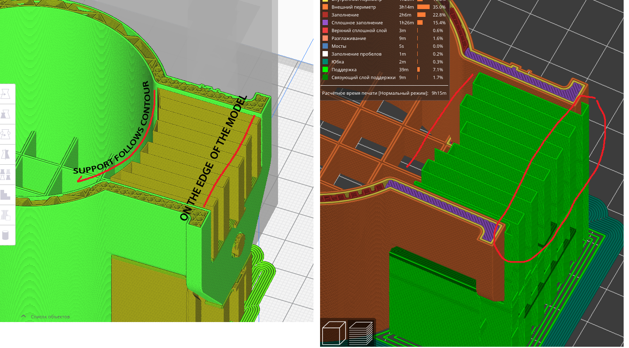Click the 39m time value for Поддержка

(x=404, y=70)
